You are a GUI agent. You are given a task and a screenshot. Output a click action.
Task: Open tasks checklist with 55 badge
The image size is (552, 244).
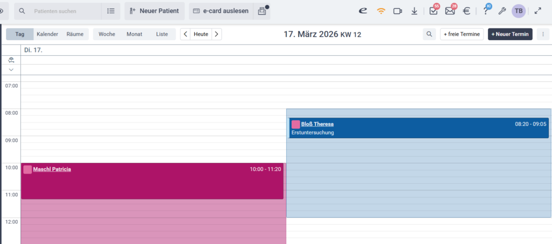pyautogui.click(x=433, y=11)
